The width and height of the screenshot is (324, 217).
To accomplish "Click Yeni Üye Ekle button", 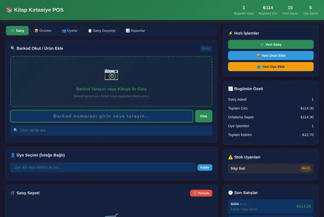I will coord(271,67).
